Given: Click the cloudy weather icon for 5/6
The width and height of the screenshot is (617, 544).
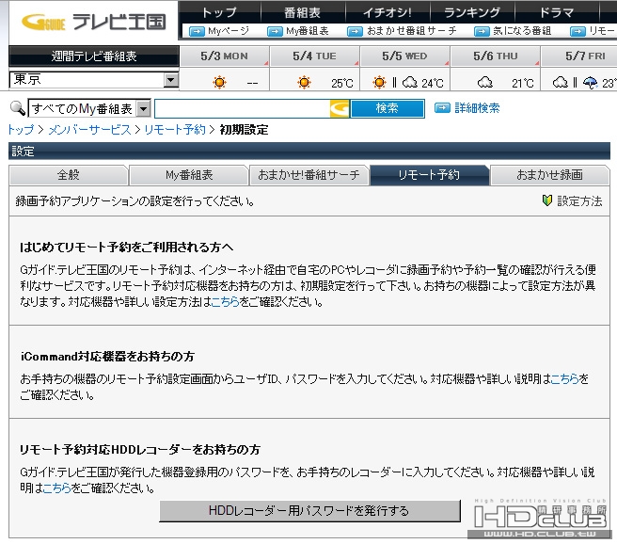Looking at the screenshot, I should coord(484,83).
